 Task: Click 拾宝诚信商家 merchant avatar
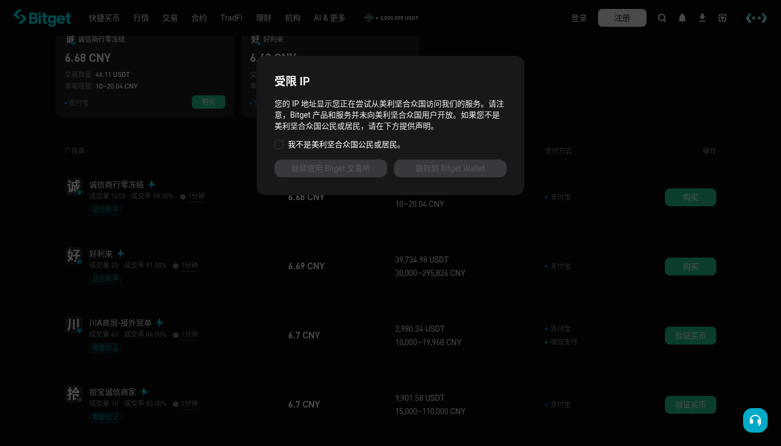click(x=74, y=394)
